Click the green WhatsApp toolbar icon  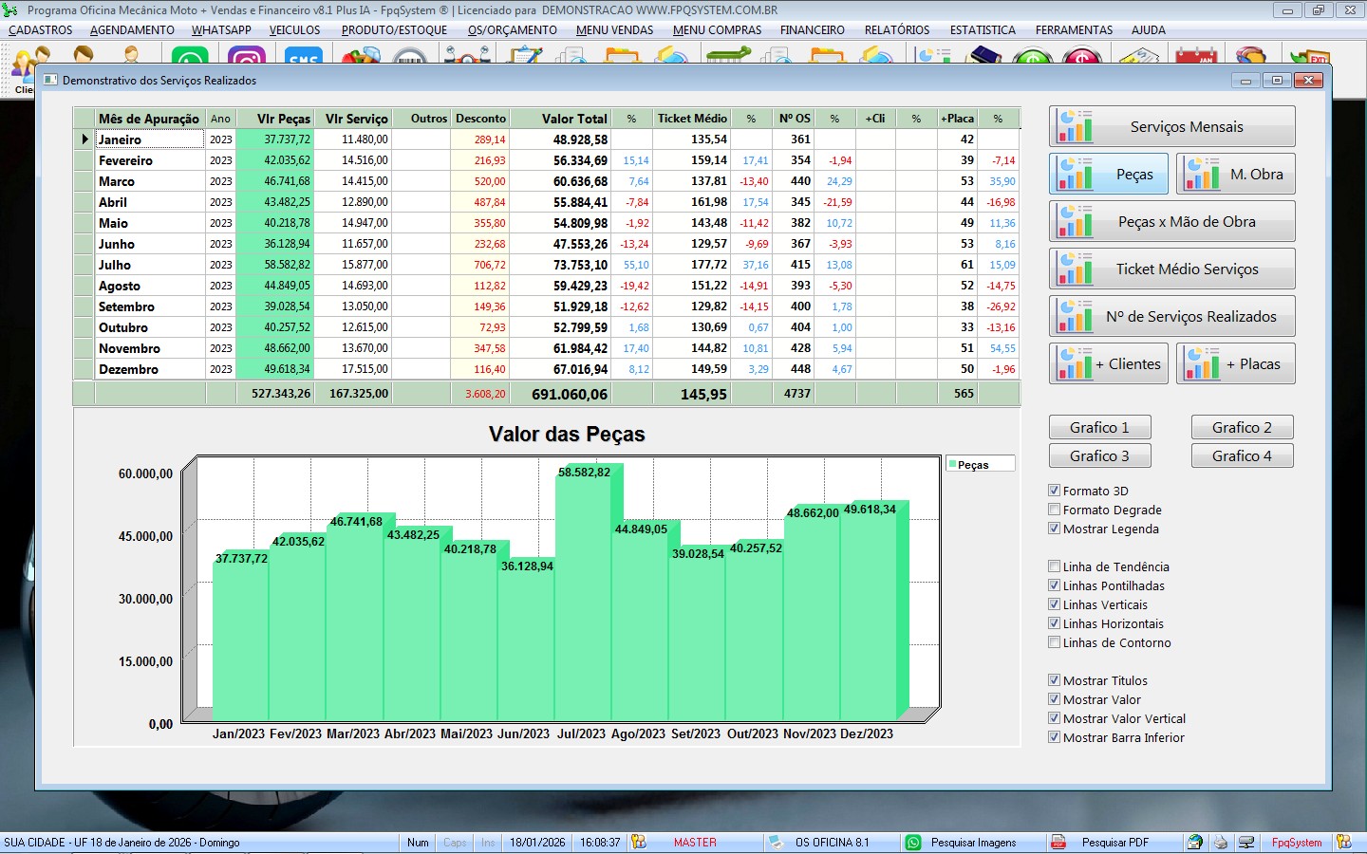tap(191, 59)
